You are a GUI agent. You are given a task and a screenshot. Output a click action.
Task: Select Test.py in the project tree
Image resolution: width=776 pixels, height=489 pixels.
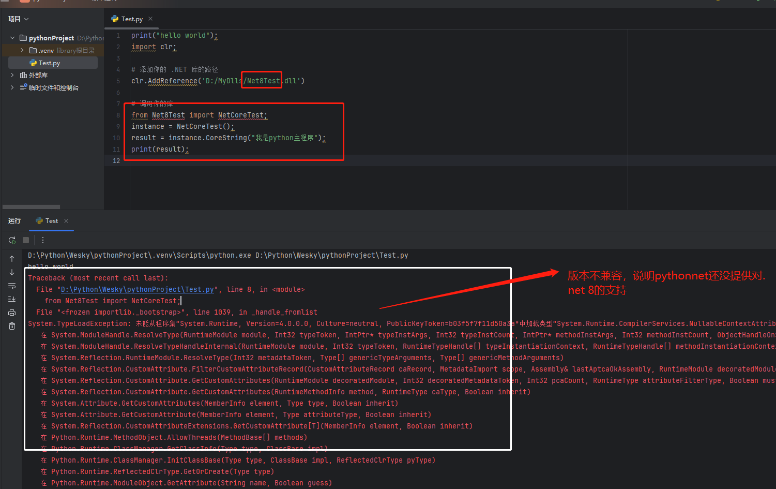[49, 63]
